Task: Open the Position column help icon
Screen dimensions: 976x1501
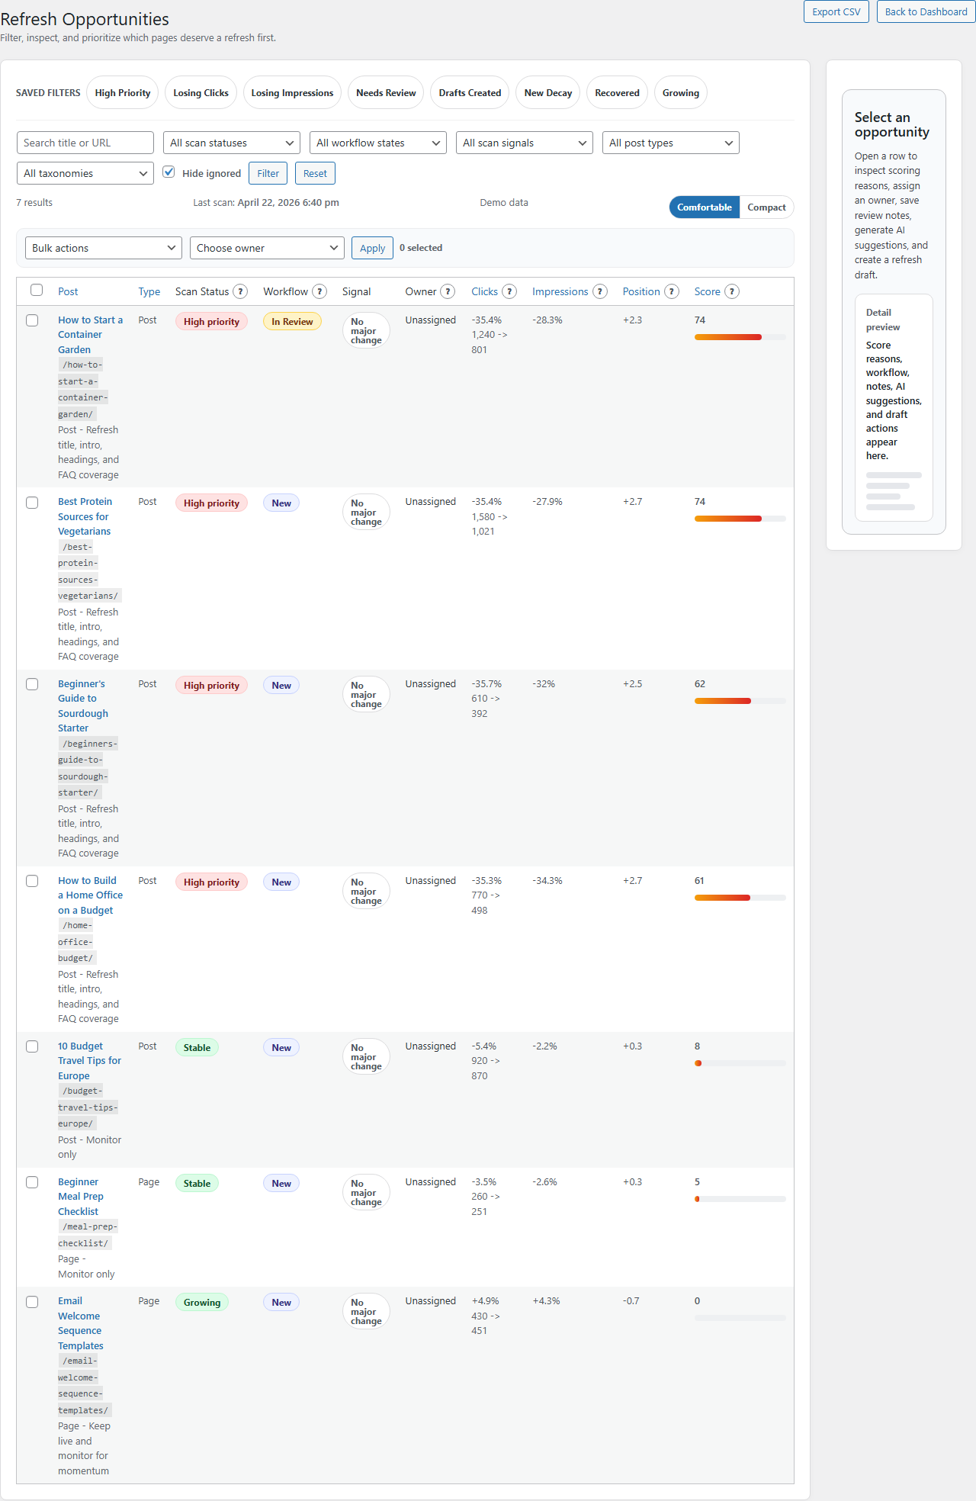Action: tap(672, 291)
